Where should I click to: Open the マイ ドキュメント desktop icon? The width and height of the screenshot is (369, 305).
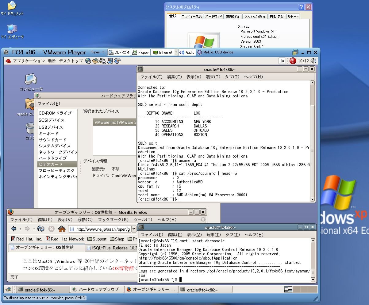pos(12,8)
